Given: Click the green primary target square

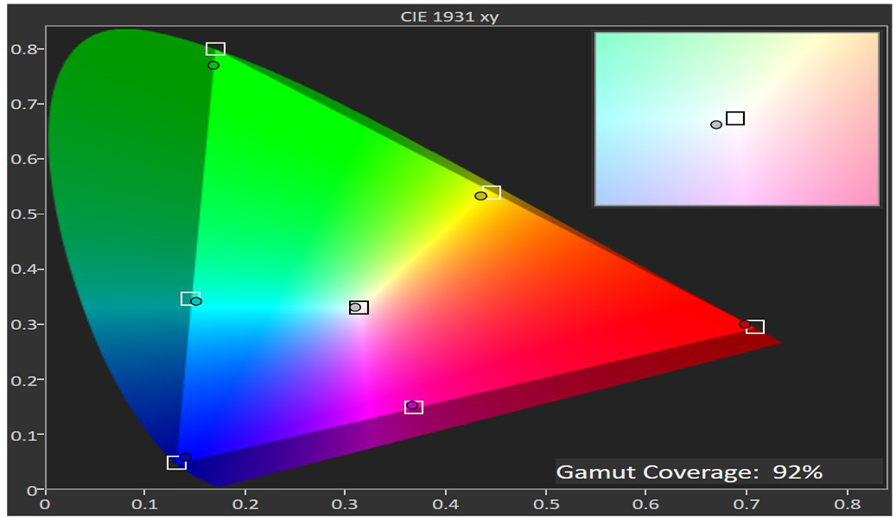Looking at the screenshot, I should click(x=215, y=49).
